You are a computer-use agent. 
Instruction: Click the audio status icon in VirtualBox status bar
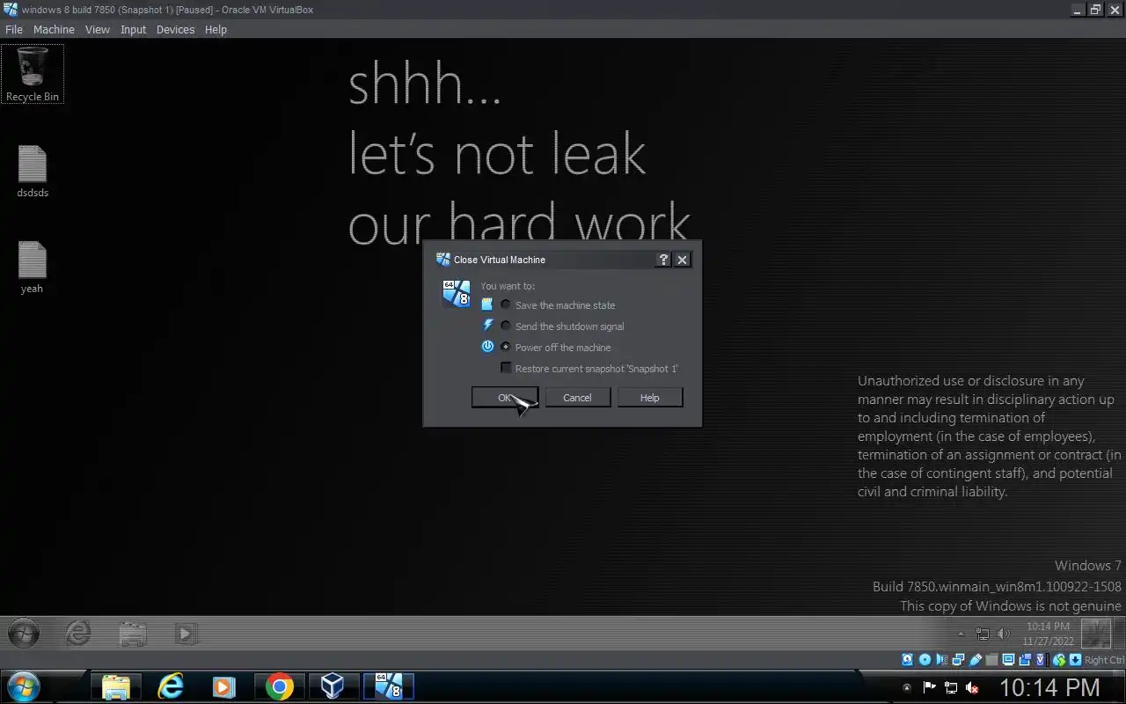coord(941,660)
